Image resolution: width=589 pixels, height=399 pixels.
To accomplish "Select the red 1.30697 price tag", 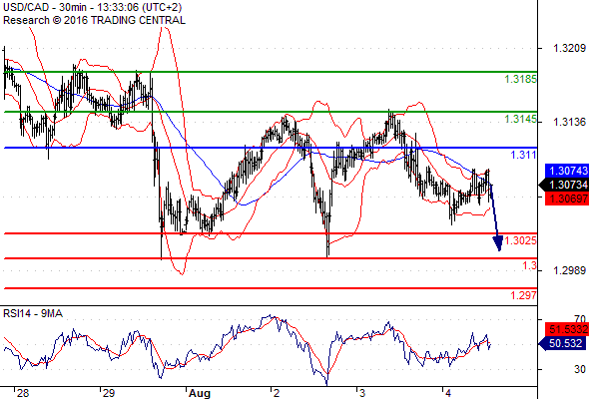I will tap(567, 198).
